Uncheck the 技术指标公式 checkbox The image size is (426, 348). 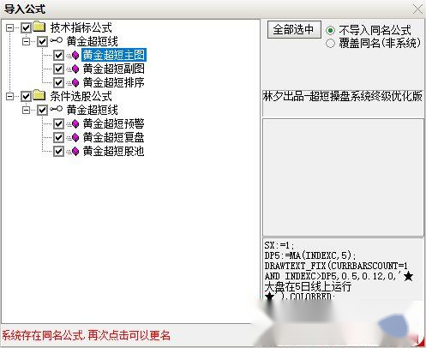[26, 27]
